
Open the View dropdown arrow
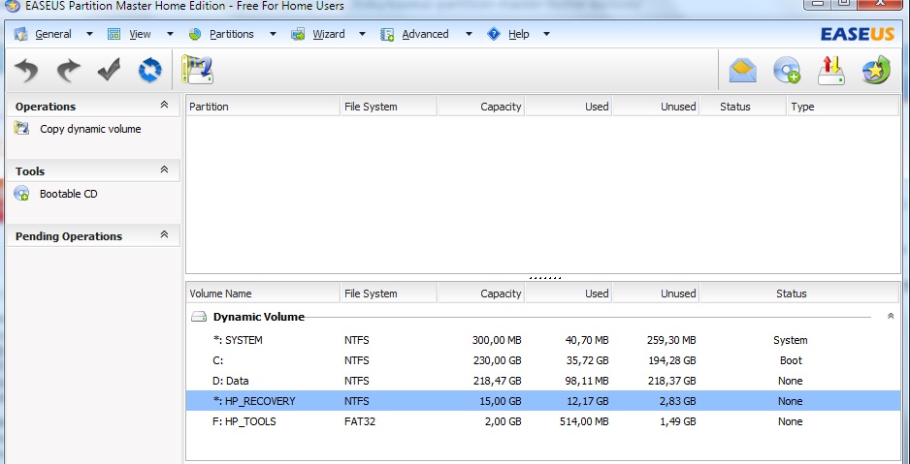[170, 34]
